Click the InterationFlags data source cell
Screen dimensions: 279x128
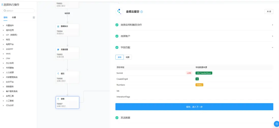(234, 97)
